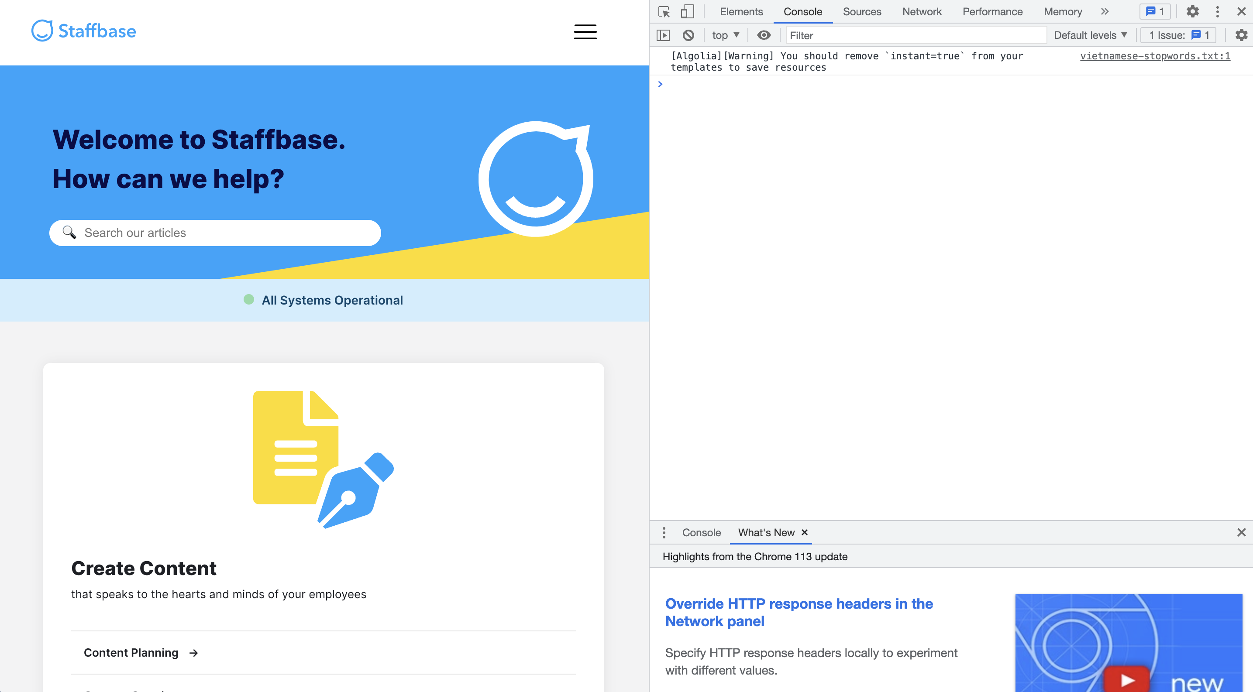Close the DevTools panel
This screenshot has height=692, width=1253.
click(1241, 12)
